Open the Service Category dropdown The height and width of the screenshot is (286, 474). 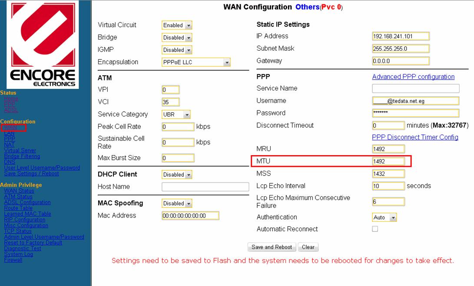pyautogui.click(x=176, y=114)
